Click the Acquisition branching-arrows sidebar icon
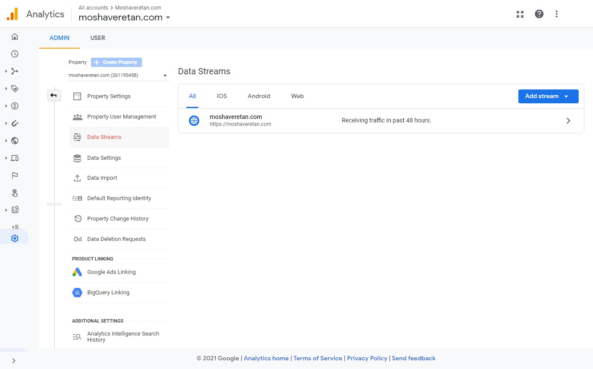 tap(15, 71)
